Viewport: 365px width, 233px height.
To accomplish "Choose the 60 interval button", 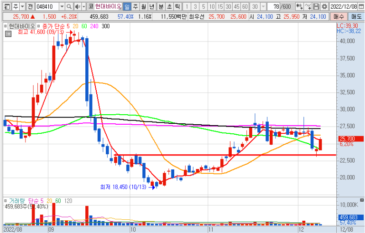I will (245, 6).
